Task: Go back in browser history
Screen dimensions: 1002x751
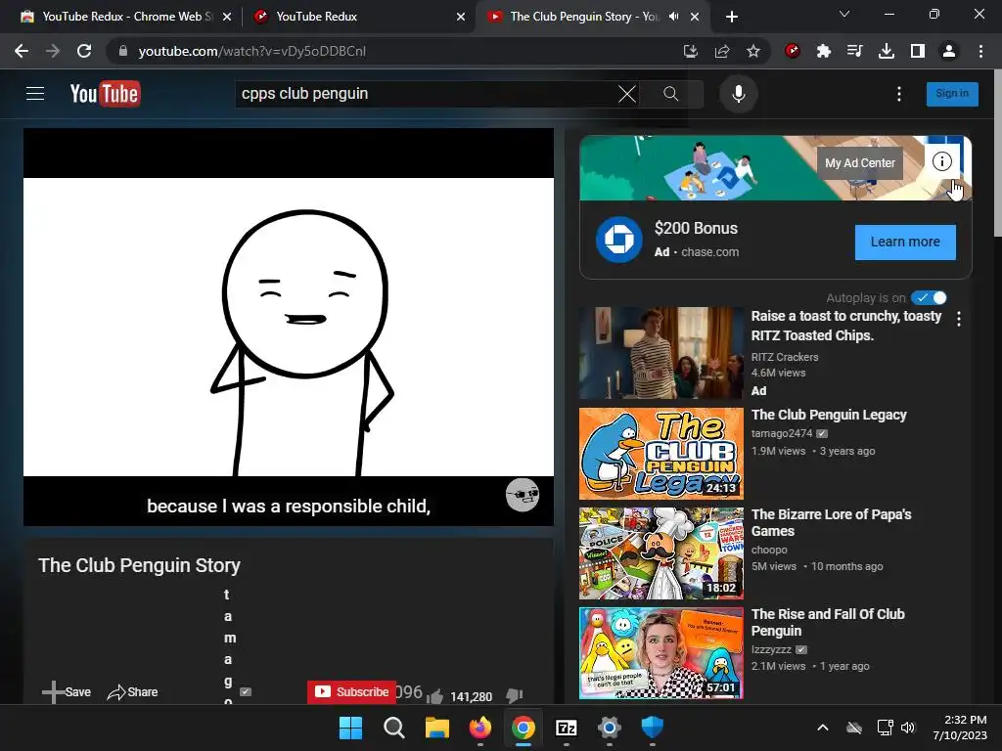Action: [x=22, y=51]
